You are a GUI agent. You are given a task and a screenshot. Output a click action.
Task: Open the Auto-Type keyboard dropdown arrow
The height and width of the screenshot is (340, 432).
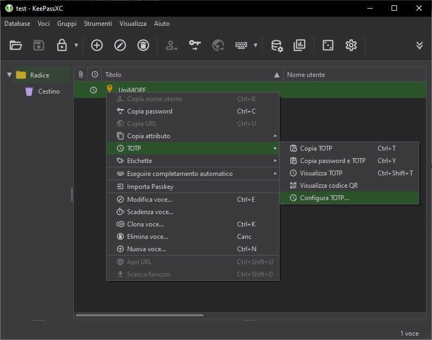click(x=255, y=45)
